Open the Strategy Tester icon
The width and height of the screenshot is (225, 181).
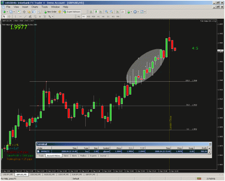click(39, 12)
